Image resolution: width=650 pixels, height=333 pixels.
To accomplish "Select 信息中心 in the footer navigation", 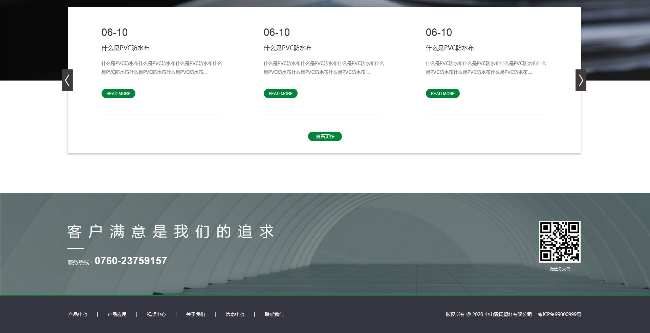I will [235, 314].
